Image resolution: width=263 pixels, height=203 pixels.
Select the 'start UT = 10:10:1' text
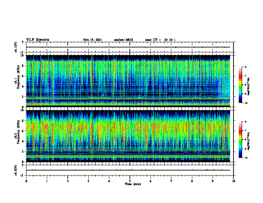coord(160,40)
